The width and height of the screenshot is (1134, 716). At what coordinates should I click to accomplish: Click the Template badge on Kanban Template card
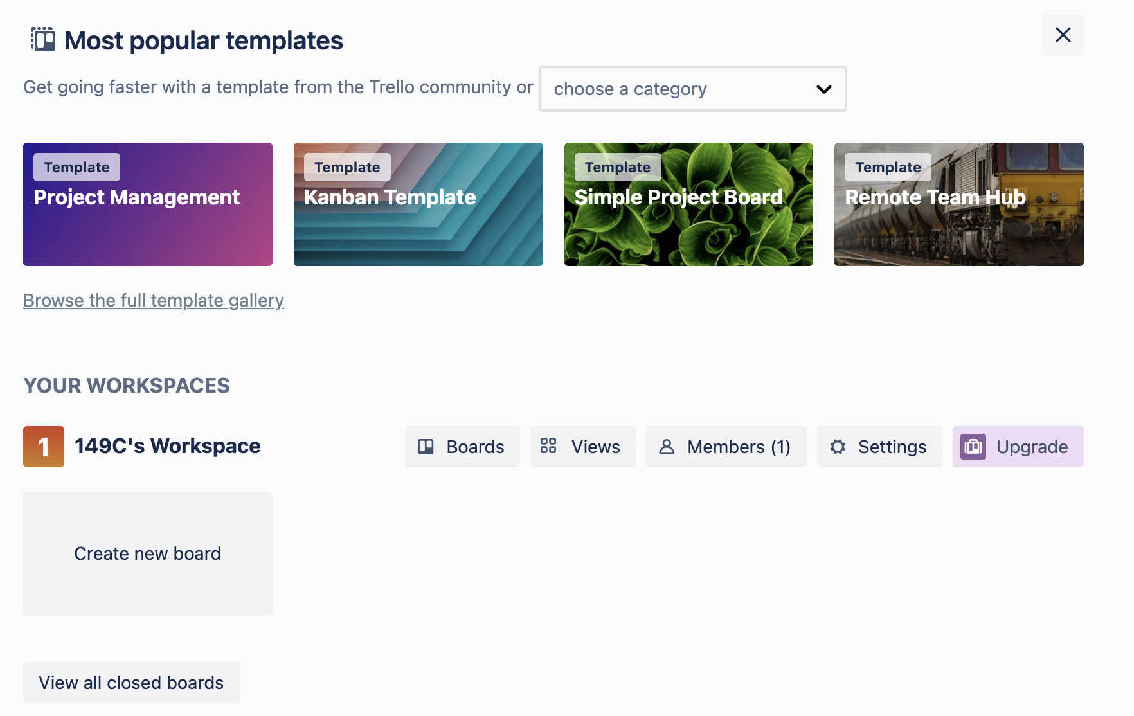coord(347,167)
